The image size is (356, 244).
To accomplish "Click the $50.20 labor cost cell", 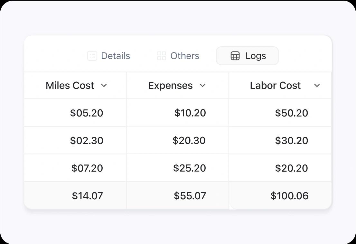I will [291, 113].
